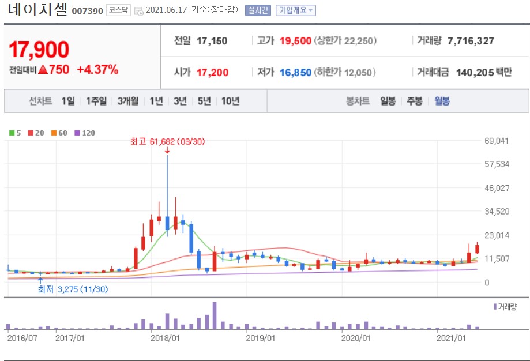Click the red arrow above the highest candle

167,151
